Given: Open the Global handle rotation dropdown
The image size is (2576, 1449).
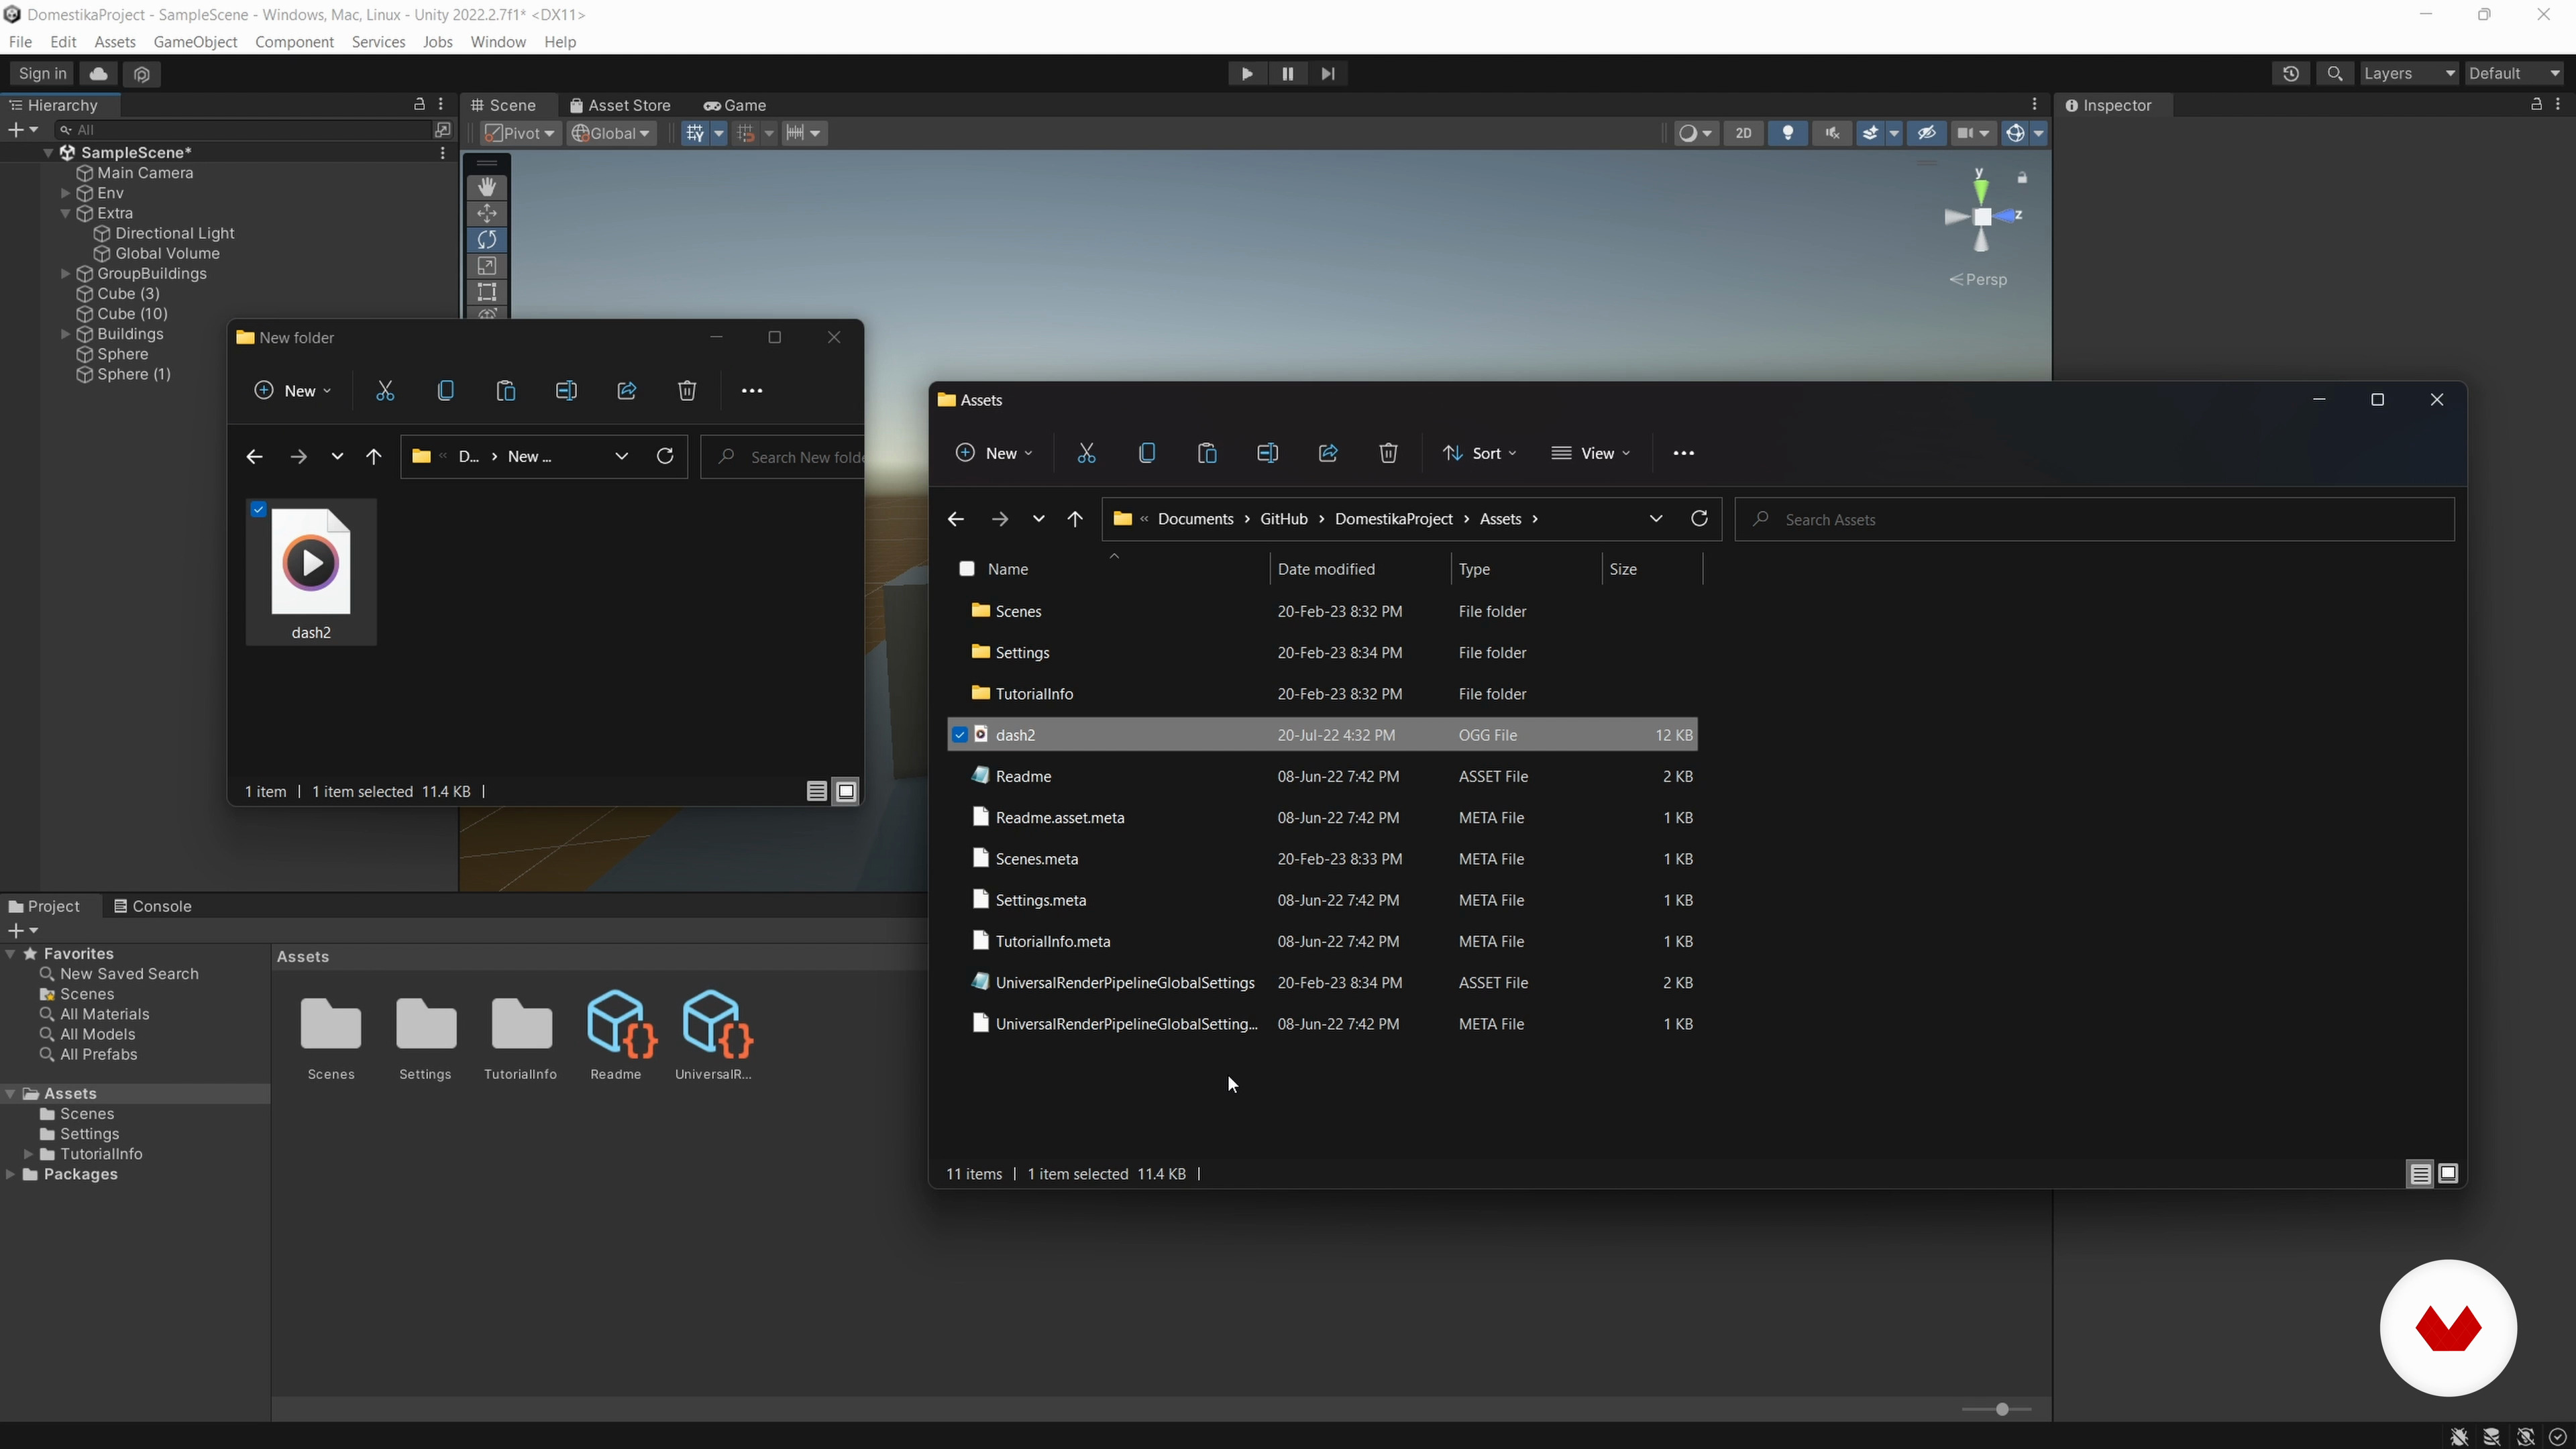Looking at the screenshot, I should [x=611, y=133].
